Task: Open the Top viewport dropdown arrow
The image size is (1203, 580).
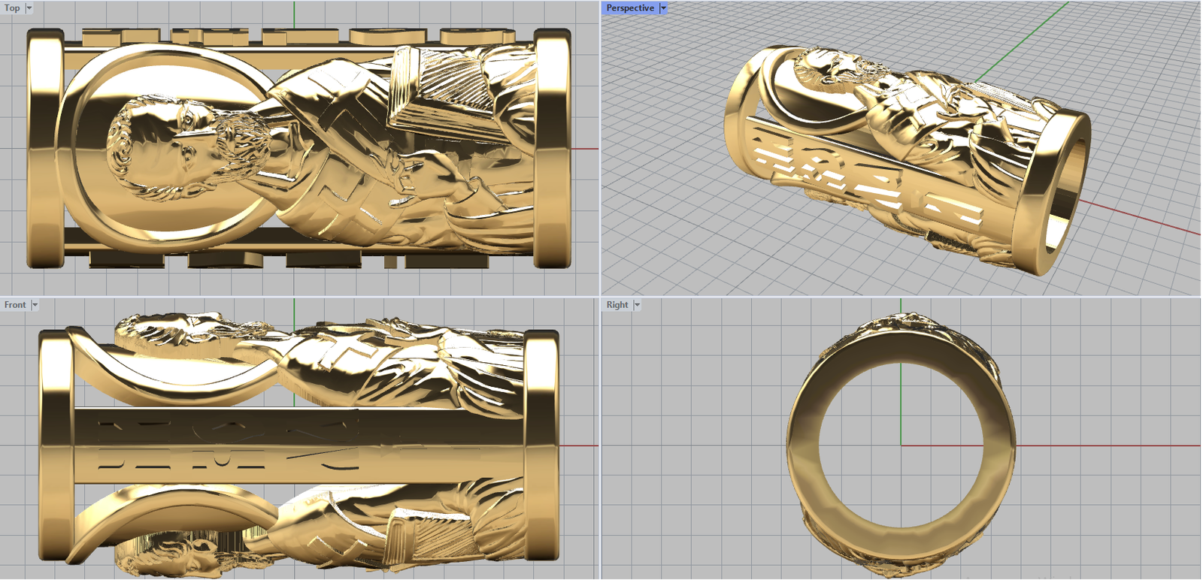Action: tap(29, 8)
